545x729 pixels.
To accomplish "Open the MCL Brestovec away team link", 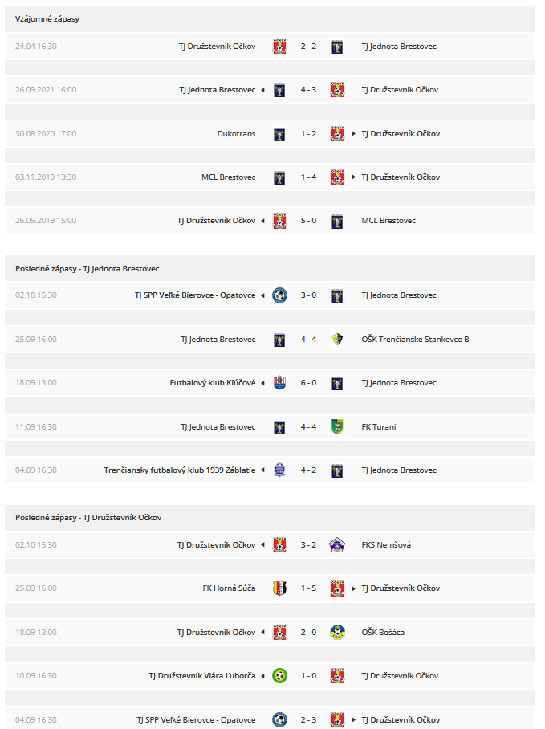I will 388,220.
